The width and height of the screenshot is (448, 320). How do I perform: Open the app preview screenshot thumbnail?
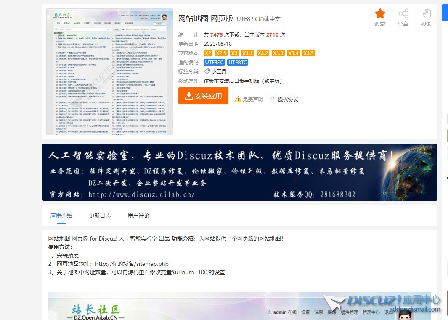click(110, 72)
